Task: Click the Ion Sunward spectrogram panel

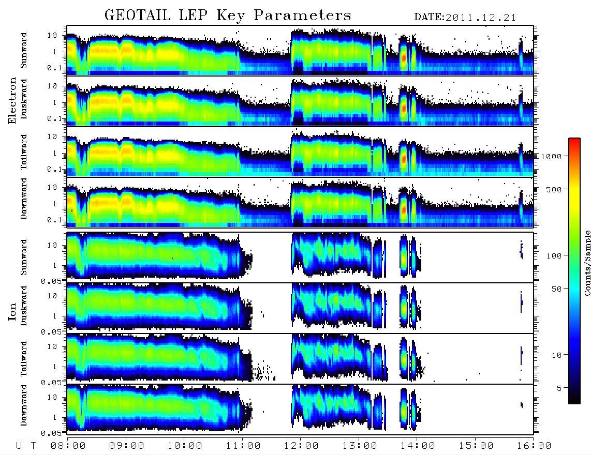Action: pyautogui.click(x=300, y=257)
